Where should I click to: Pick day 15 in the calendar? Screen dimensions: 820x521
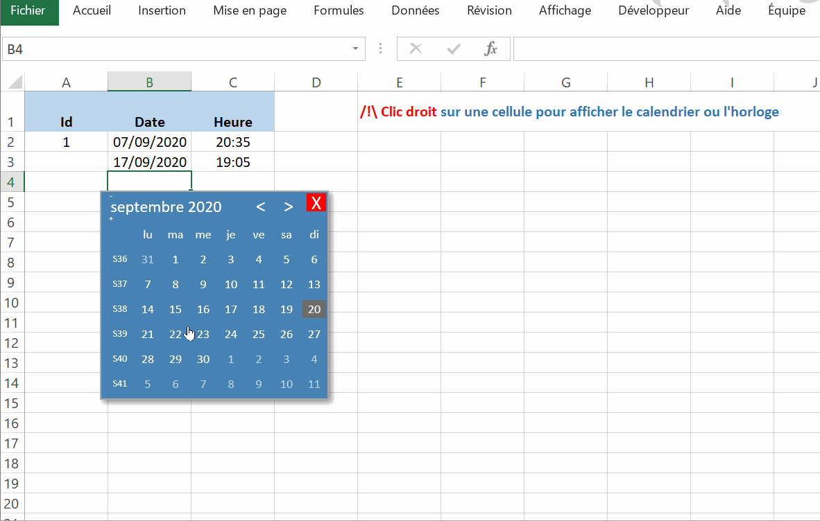pos(175,309)
